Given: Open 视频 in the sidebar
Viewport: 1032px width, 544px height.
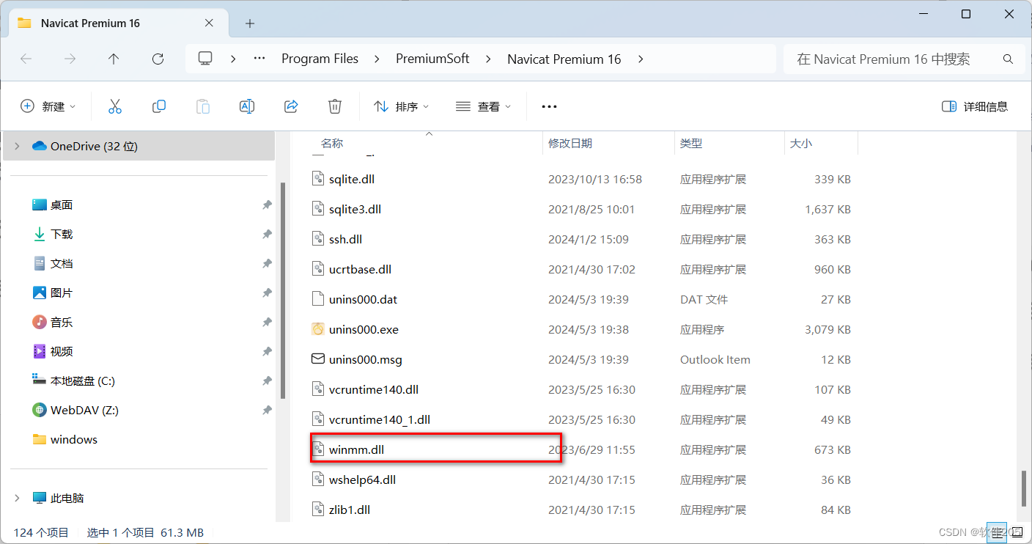Looking at the screenshot, I should click(62, 352).
